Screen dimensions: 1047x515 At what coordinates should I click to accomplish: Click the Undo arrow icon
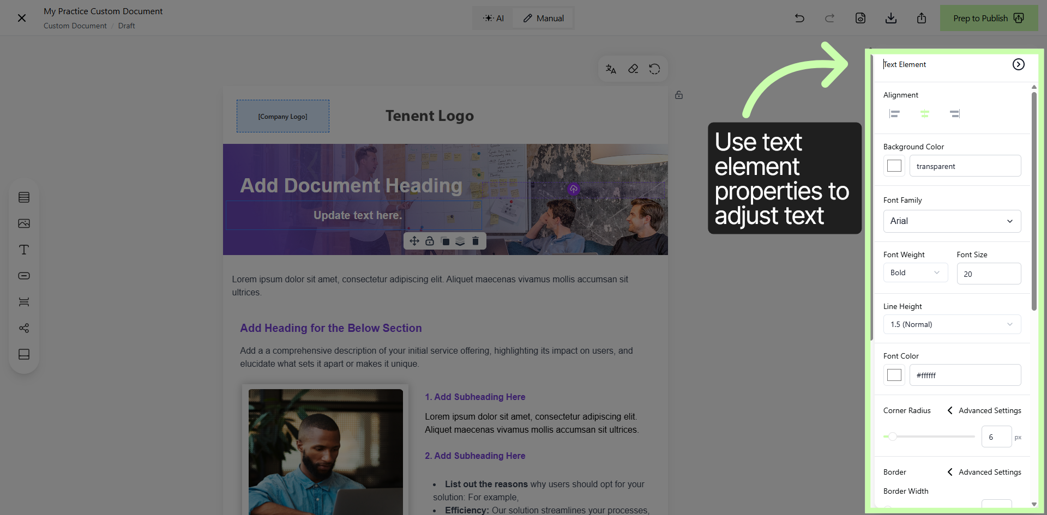pos(799,18)
